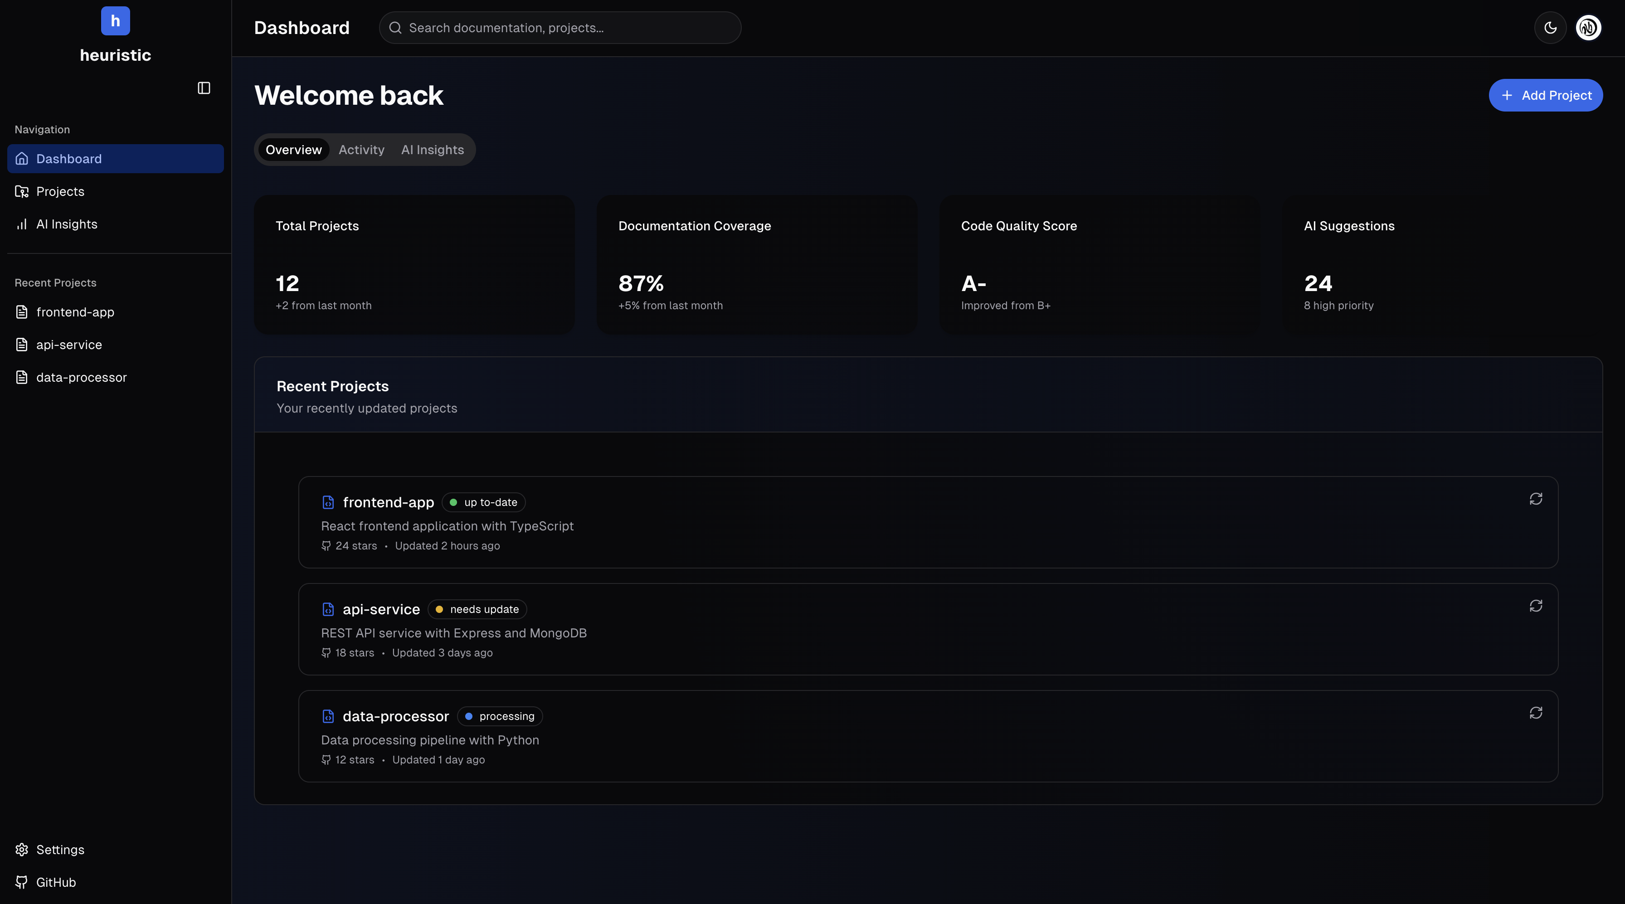Refresh the api-service project
This screenshot has height=904, width=1625.
coord(1535,606)
